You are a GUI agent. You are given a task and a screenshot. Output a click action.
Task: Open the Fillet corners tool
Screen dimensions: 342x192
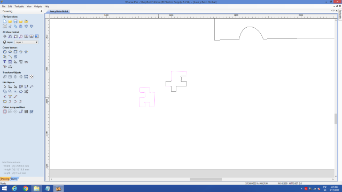click(5, 97)
